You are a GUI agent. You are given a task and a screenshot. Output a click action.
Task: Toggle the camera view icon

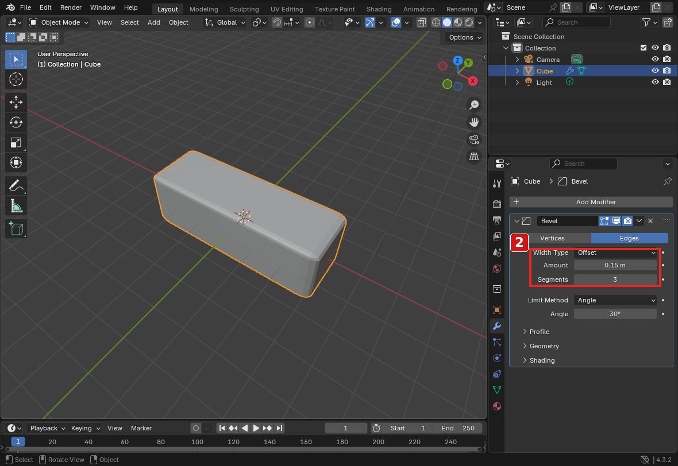pyautogui.click(x=474, y=139)
